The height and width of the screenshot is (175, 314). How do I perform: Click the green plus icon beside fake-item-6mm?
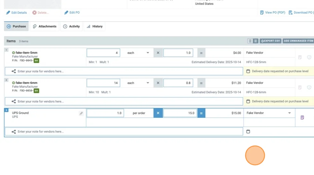tap(14, 83)
